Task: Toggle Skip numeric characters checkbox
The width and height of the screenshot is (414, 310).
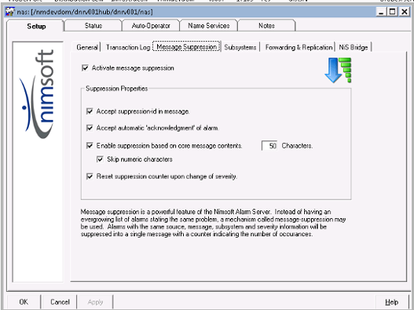Action: pos(100,159)
